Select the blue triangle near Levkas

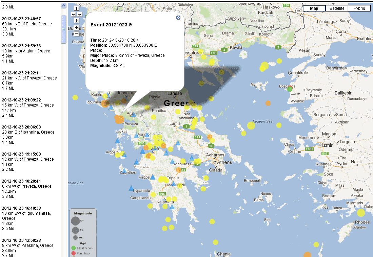[117, 141]
